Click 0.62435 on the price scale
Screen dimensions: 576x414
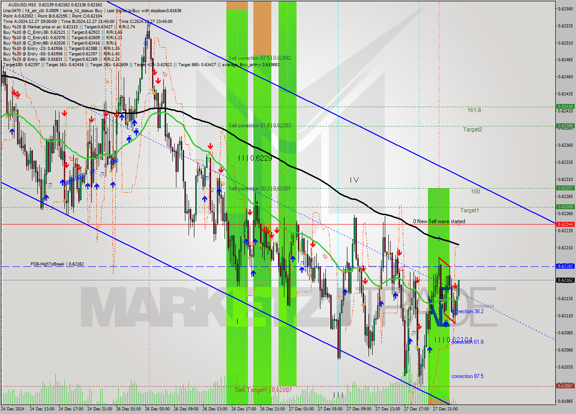(x=565, y=94)
